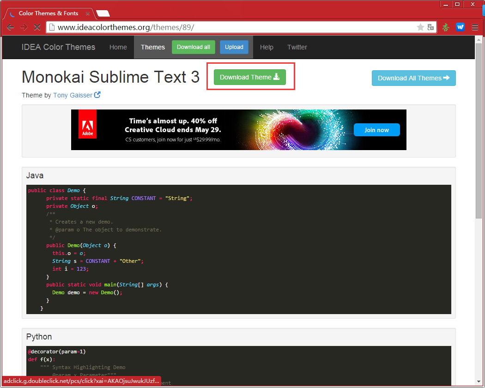The width and height of the screenshot is (485, 388).
Task: Click '@decorator(param=1)' code line
Action: point(57,352)
